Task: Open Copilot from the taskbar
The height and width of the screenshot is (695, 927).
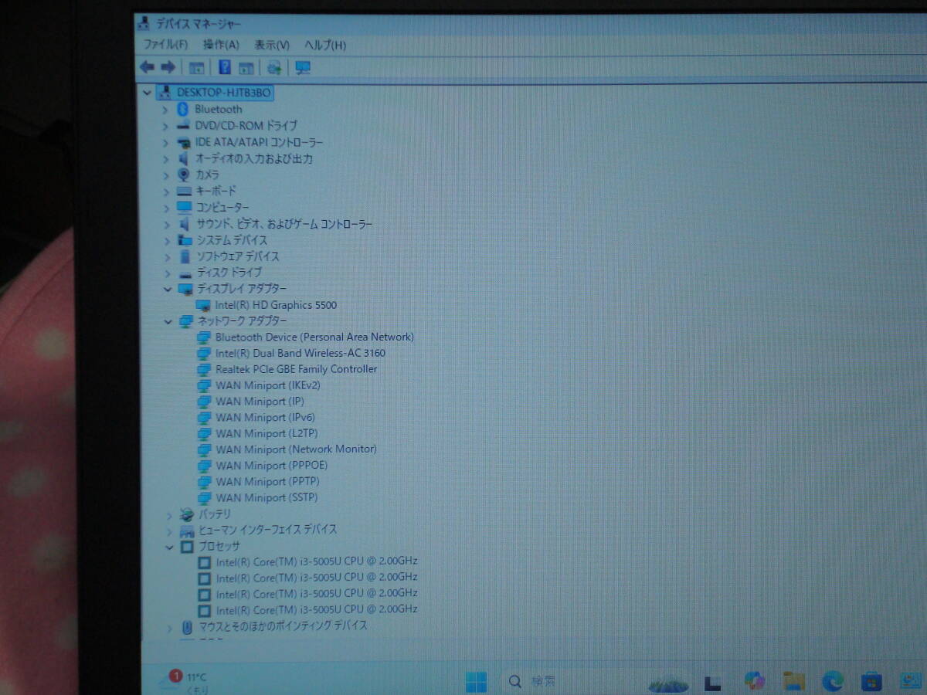Action: (x=755, y=681)
